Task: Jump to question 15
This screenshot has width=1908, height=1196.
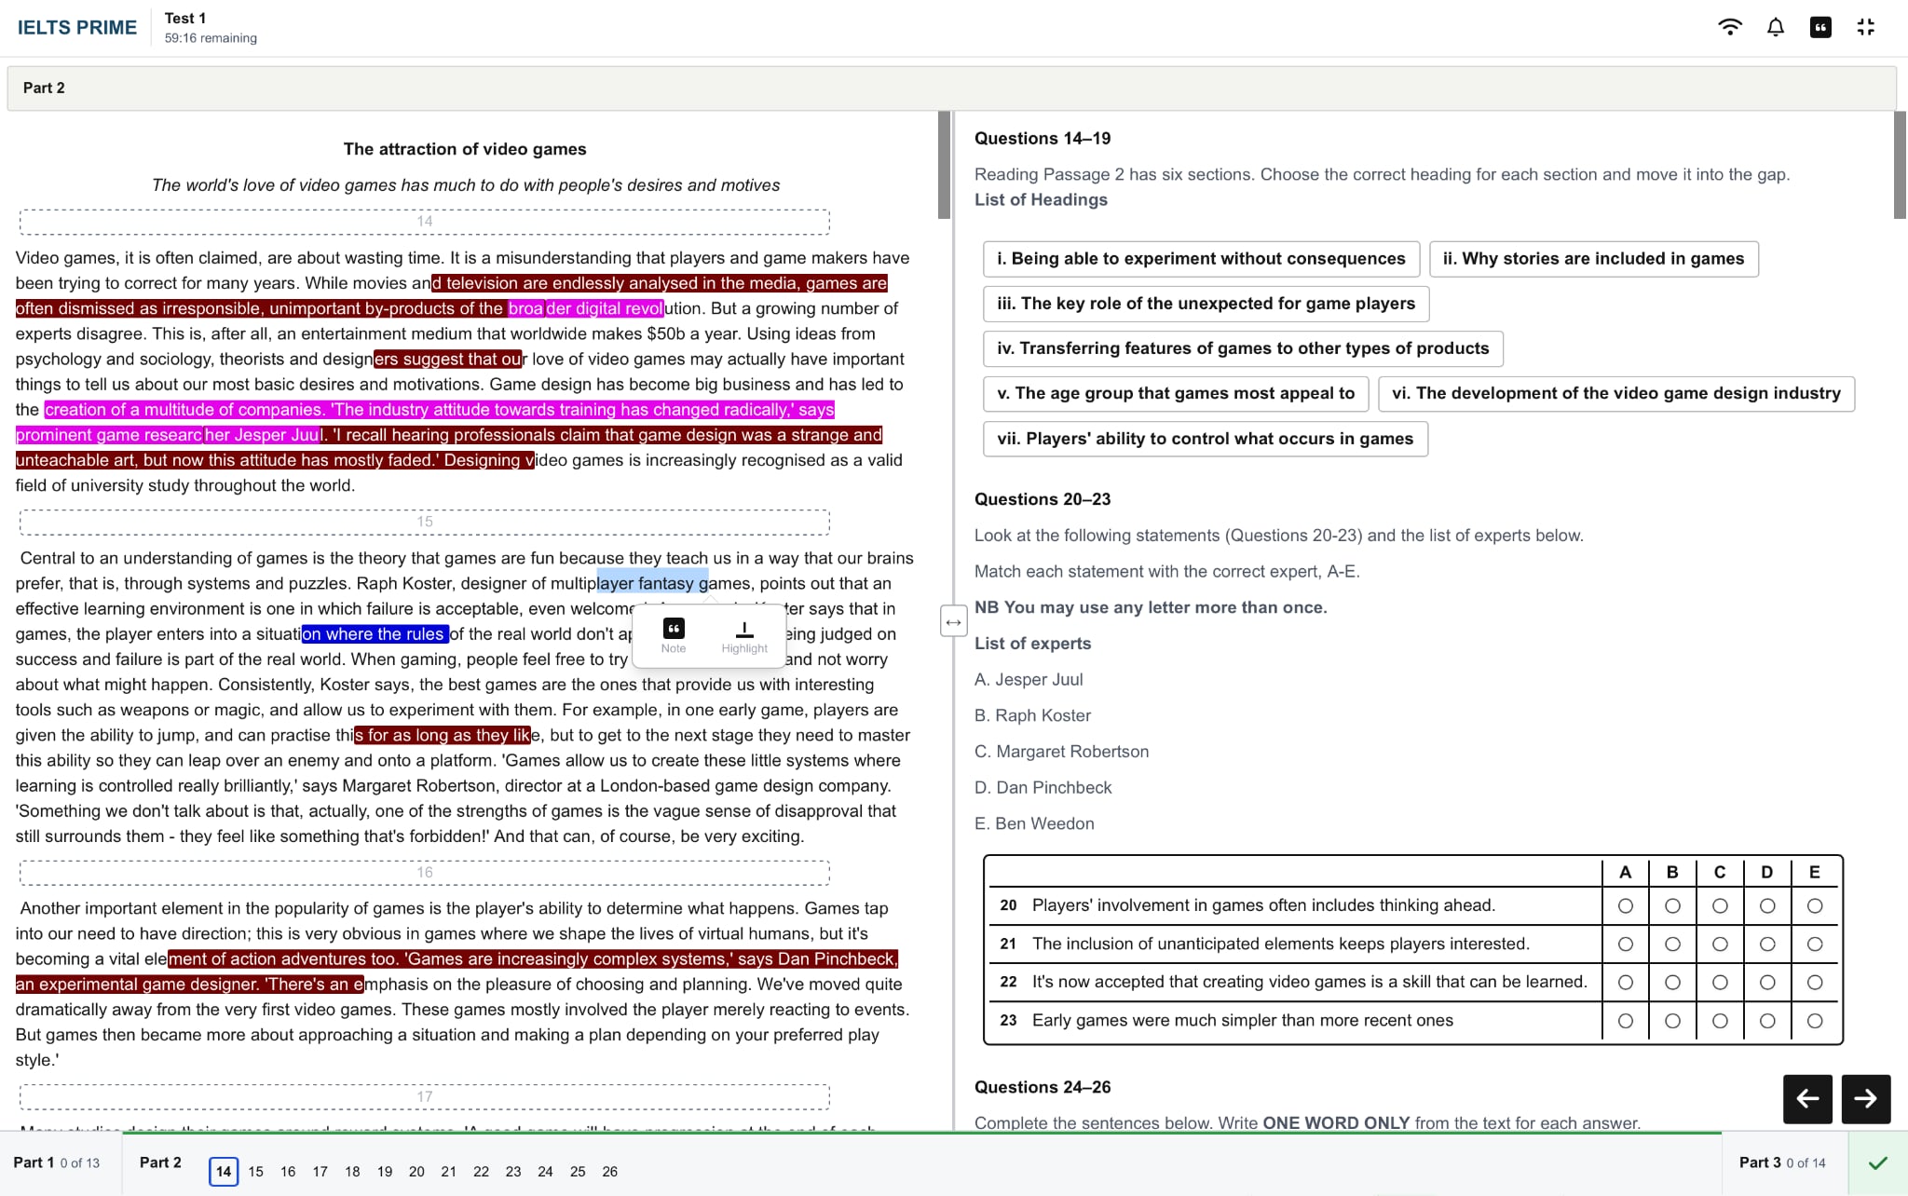Action: (x=256, y=1172)
